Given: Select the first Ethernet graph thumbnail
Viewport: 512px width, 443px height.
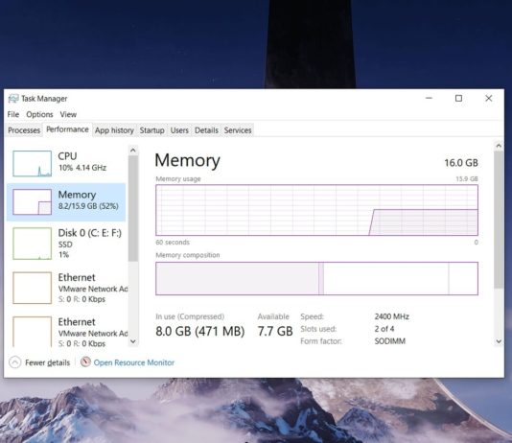Looking at the screenshot, I should click(x=32, y=288).
